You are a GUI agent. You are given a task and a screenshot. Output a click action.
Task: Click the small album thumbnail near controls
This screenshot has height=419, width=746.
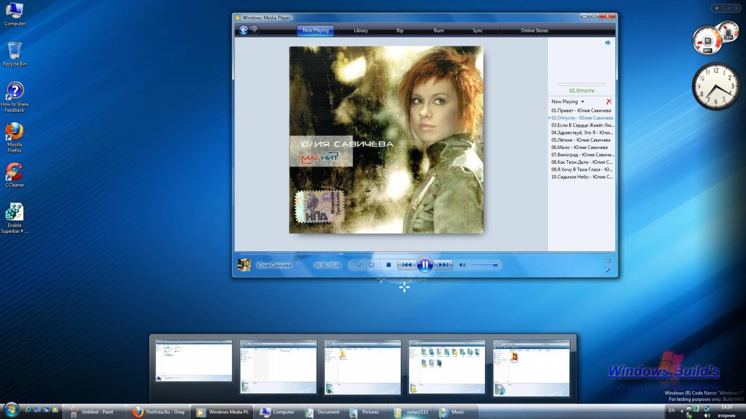[244, 265]
